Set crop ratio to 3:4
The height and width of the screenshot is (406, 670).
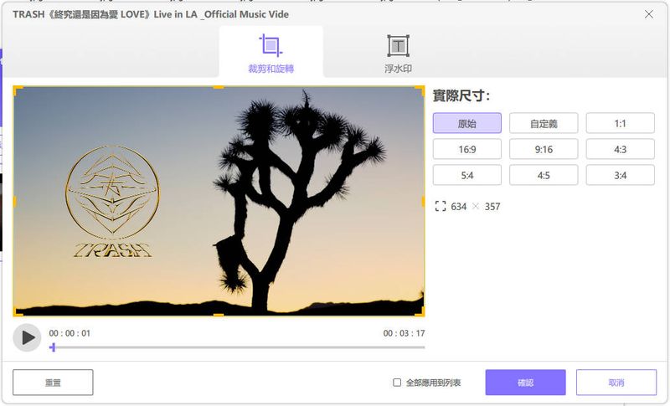coord(620,175)
